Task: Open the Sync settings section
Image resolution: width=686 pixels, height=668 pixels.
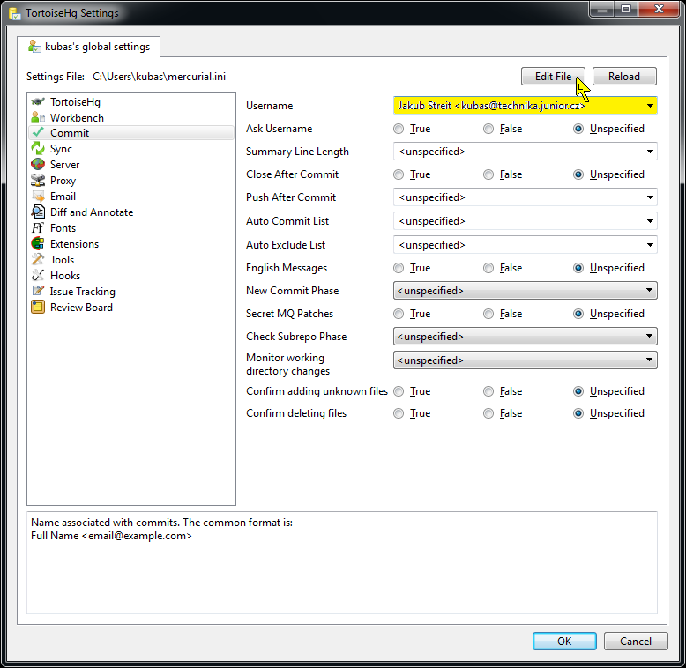Action: [131, 149]
